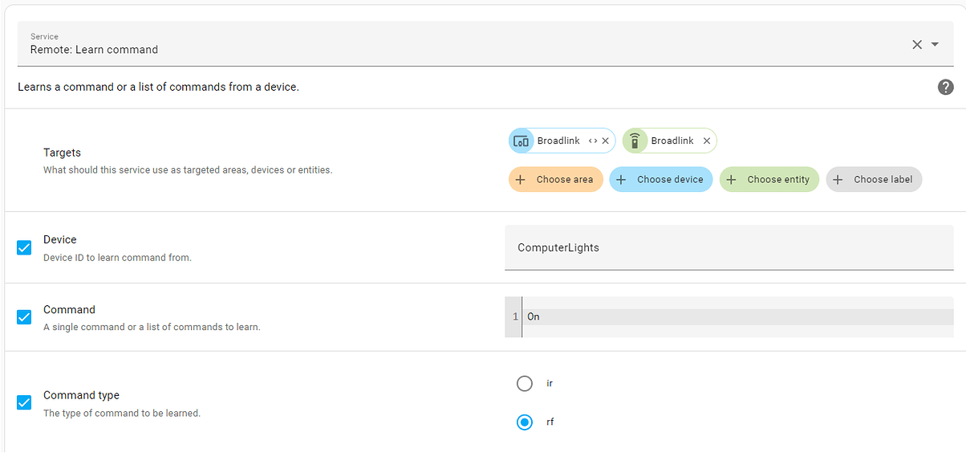Click into the Command code editor line

coord(738,316)
